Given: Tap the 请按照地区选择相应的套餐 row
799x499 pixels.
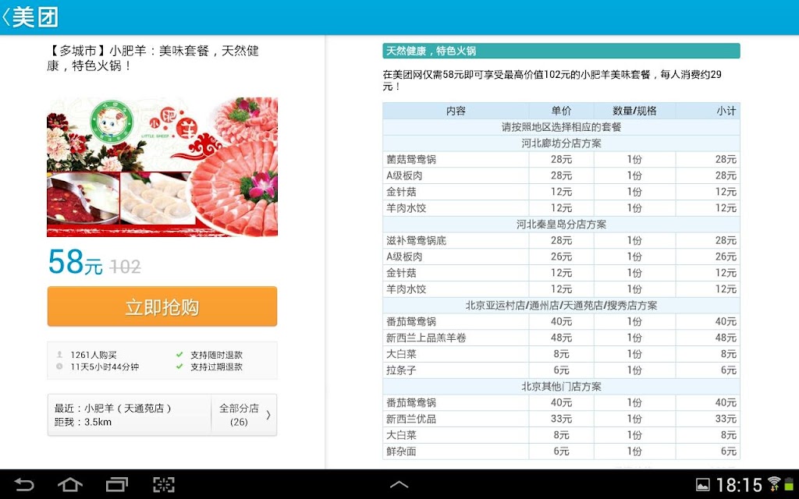Looking at the screenshot, I should (561, 127).
